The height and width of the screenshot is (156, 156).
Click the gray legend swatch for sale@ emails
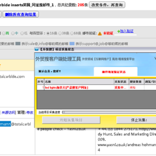[x=18, y=43]
